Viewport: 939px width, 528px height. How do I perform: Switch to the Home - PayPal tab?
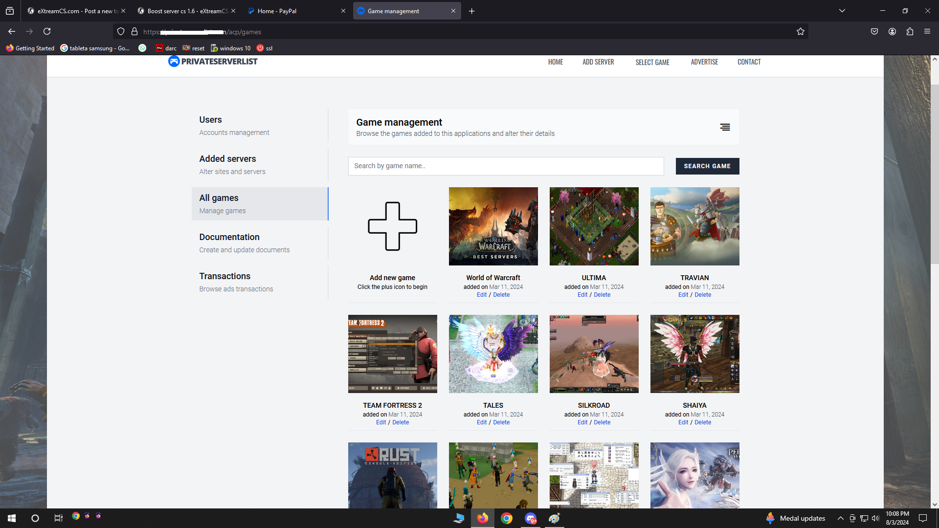tap(296, 11)
